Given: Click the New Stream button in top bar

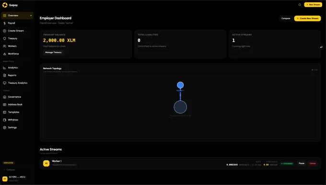Looking at the screenshot, I should (313, 5).
